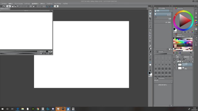Toggle flip horizontal icon in Navigator panel
The width and height of the screenshot is (198, 111).
pyautogui.click(x=49, y=54)
